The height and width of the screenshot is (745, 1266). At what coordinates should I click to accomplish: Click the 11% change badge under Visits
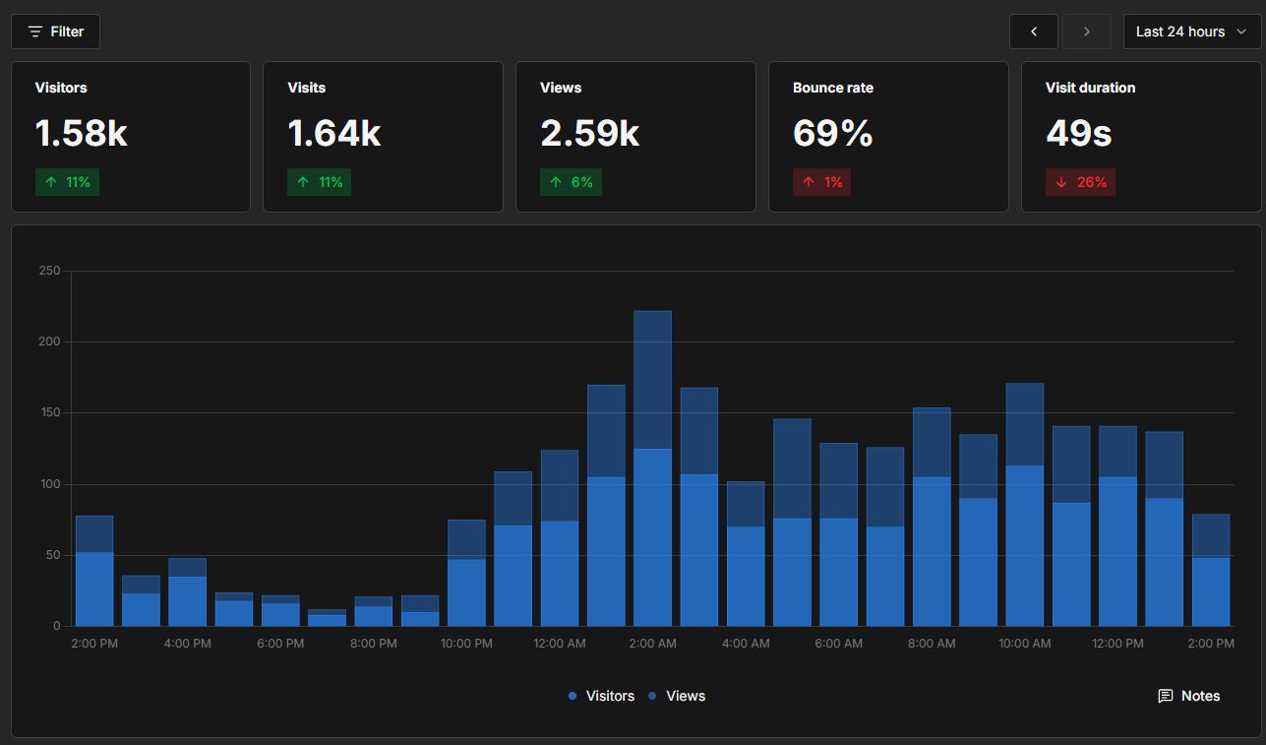[320, 182]
